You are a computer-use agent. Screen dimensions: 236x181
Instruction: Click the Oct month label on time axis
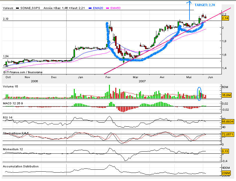(x=8, y=77)
